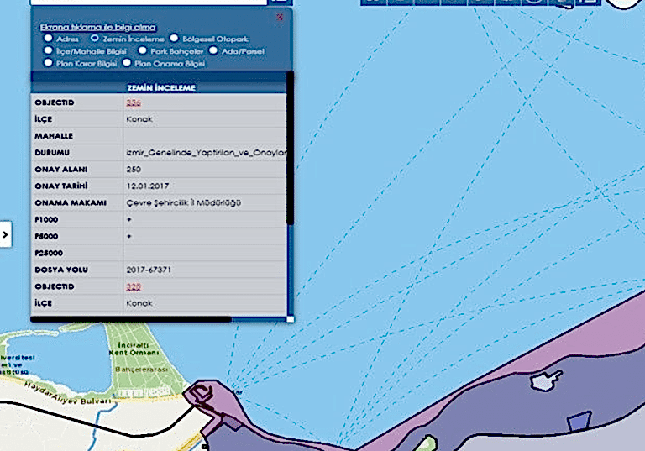Select Plan Karar Bilgisi radio button
The width and height of the screenshot is (645, 451).
49,62
